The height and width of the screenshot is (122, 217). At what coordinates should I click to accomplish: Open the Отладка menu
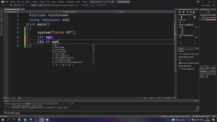point(42,2)
